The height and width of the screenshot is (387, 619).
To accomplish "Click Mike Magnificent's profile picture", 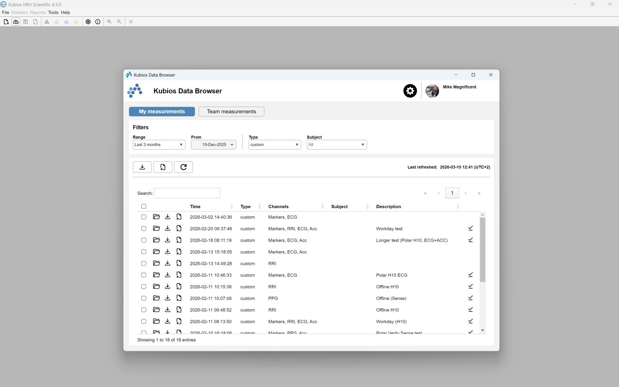I will coord(432,91).
